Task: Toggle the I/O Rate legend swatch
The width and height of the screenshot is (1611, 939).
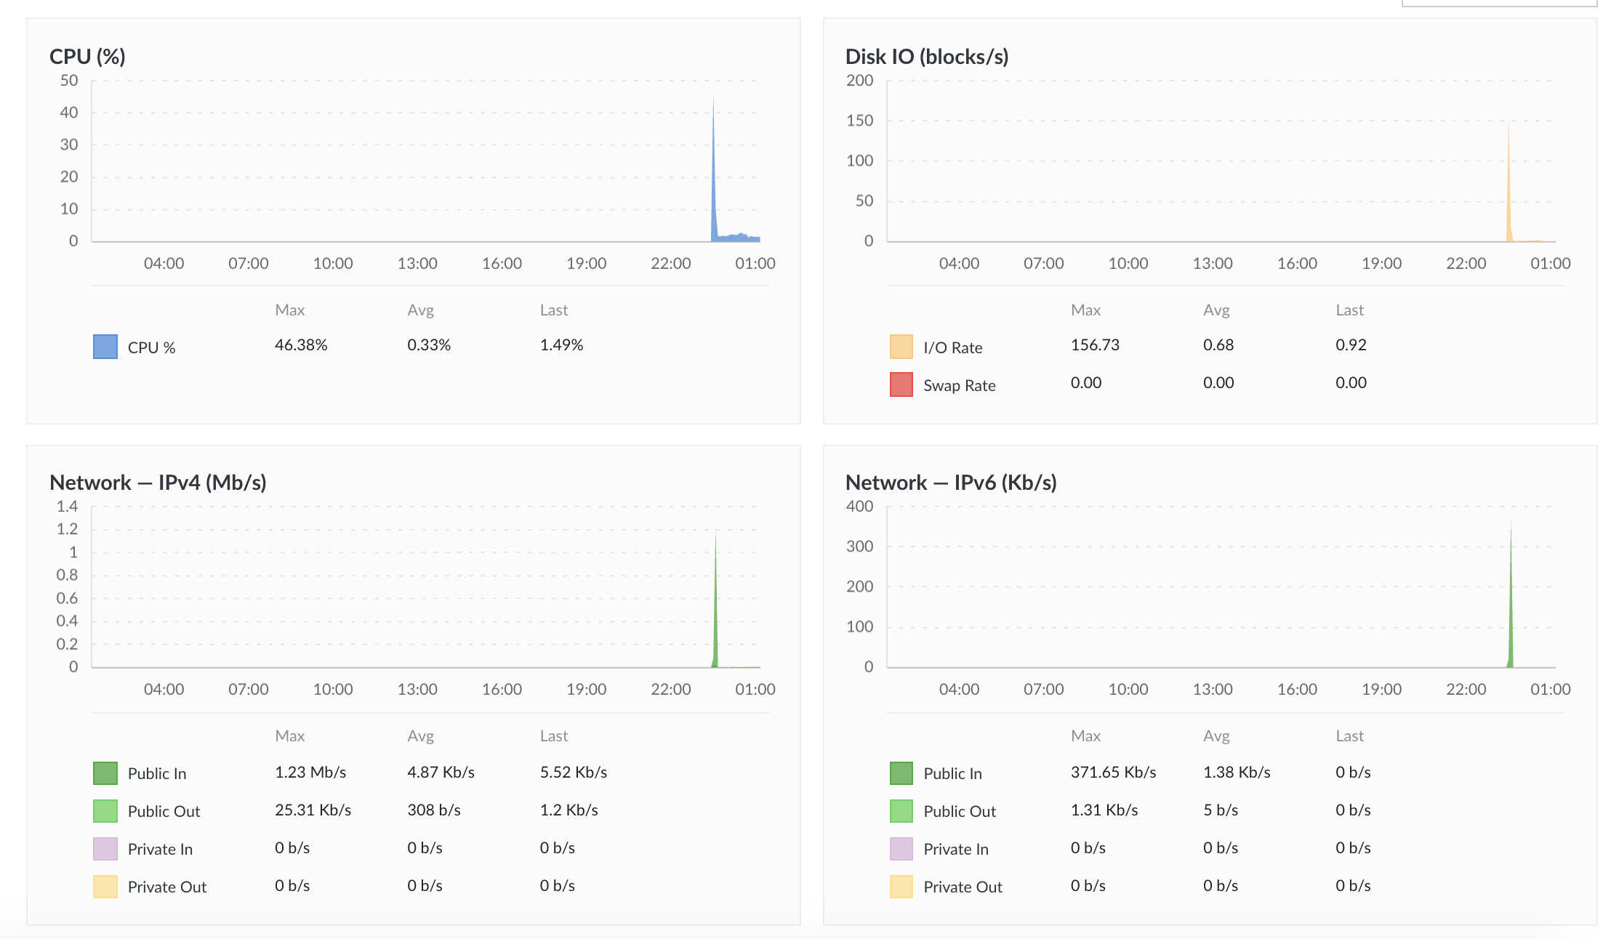Action: click(x=901, y=347)
